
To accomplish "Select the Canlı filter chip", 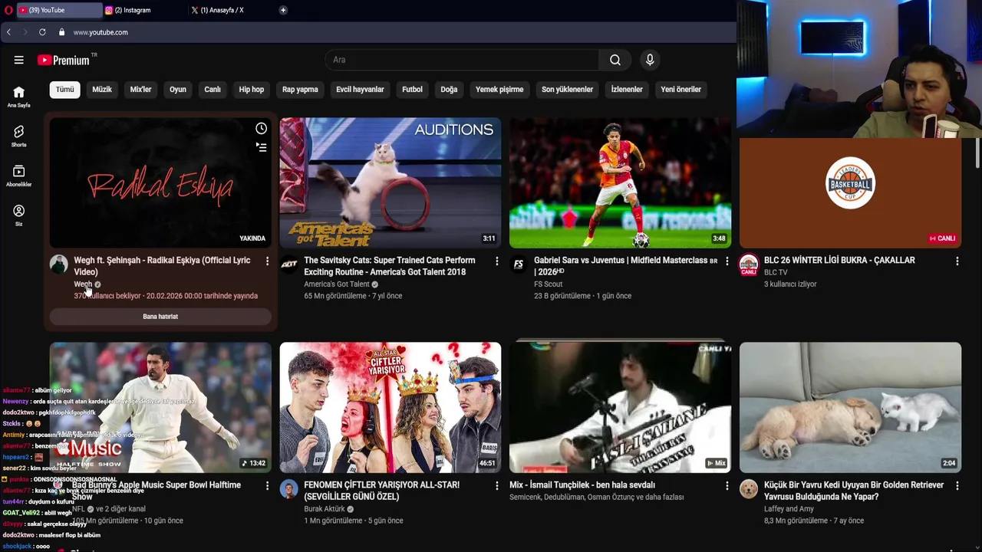I will (x=213, y=90).
